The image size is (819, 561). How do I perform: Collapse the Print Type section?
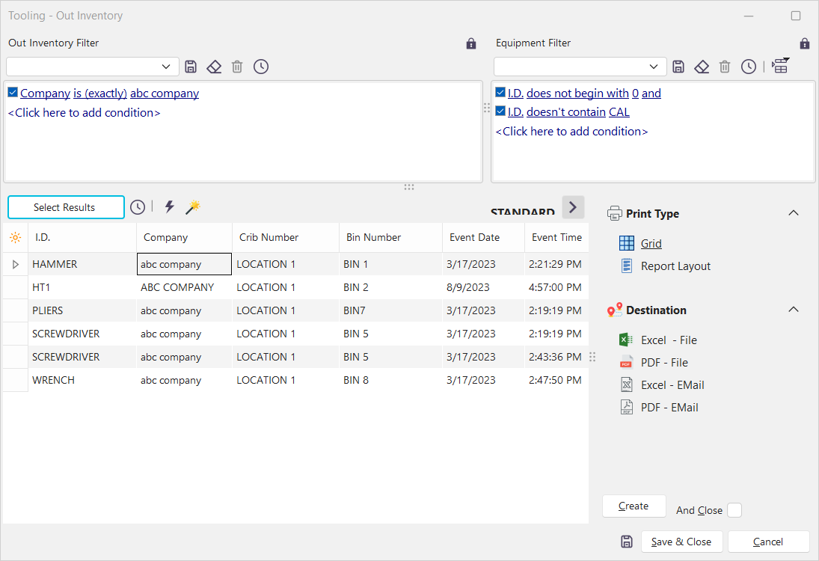coord(794,213)
